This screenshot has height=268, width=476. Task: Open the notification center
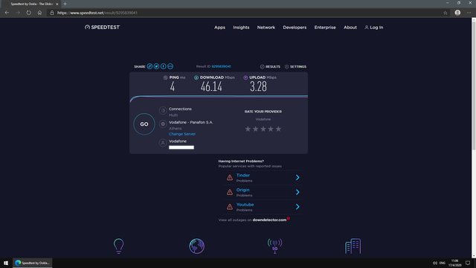coord(468,263)
